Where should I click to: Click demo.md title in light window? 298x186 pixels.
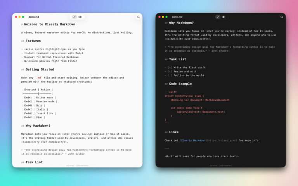point(34,17)
